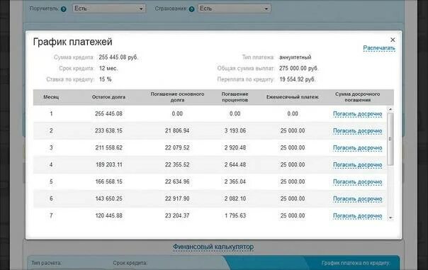428x270 pixels.
Task: Select the balance value 120 445.88
Action: [x=108, y=215]
